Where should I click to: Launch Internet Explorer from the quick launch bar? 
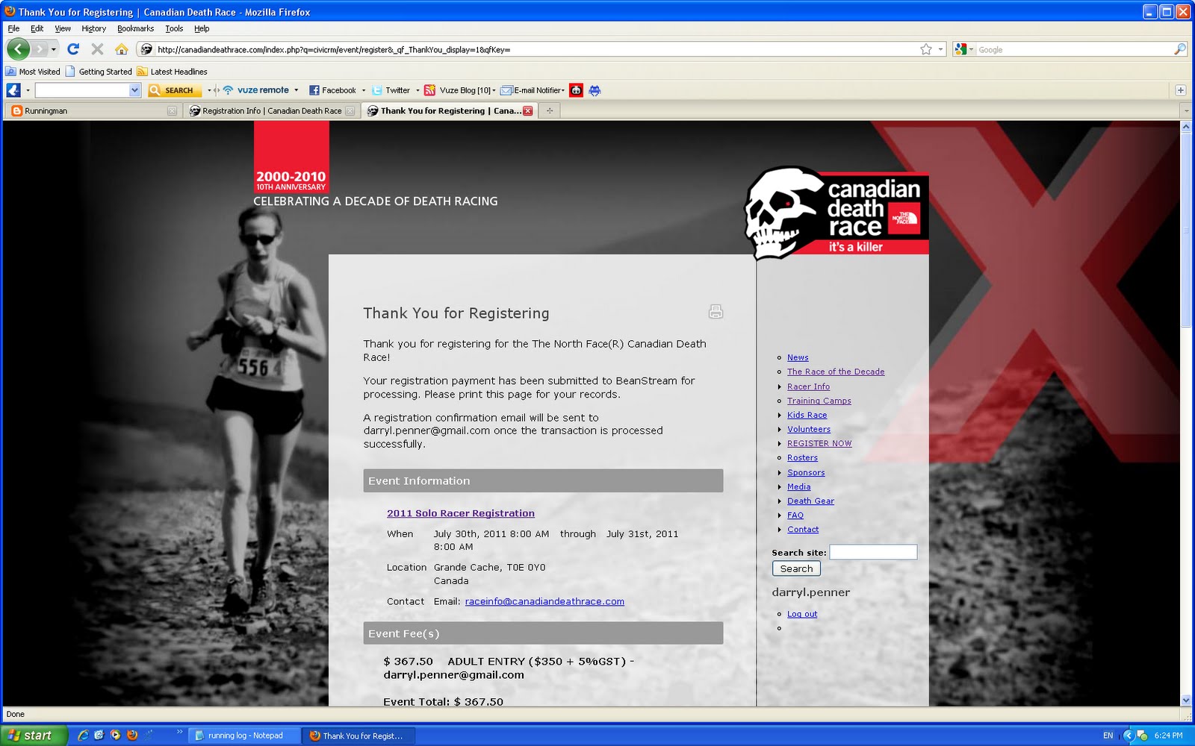(83, 736)
